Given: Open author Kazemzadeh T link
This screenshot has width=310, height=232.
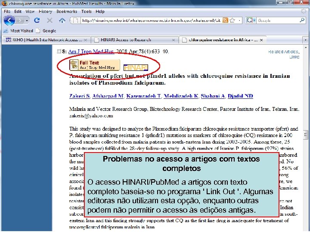Looking at the screenshot, I should (x=144, y=96).
